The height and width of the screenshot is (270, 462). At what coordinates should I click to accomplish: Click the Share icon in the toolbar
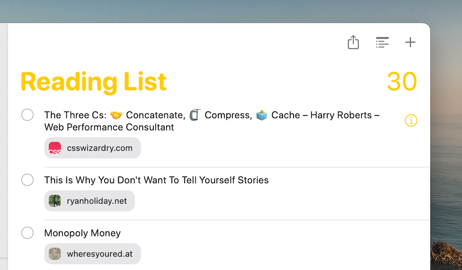(353, 42)
